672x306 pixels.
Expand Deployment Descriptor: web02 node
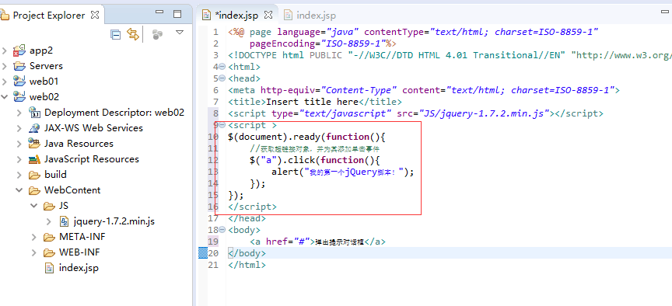19,113
